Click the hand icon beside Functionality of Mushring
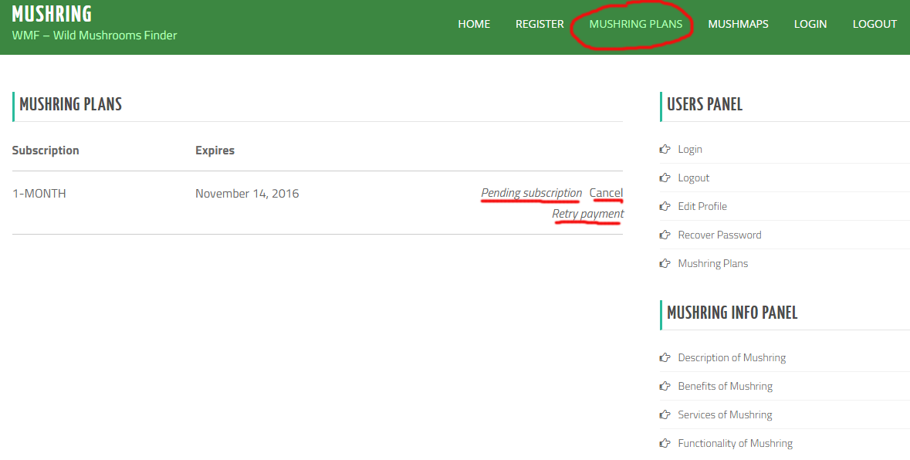910x460 pixels. [665, 443]
